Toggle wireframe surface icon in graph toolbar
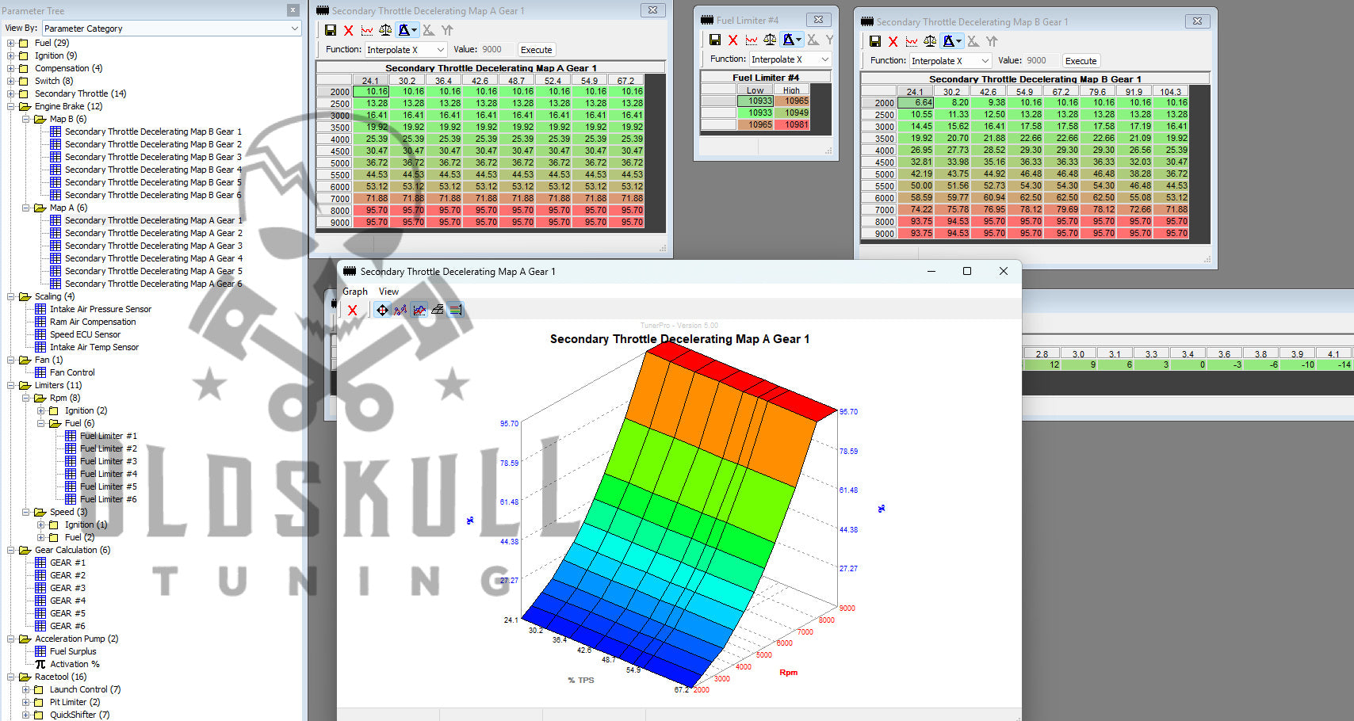 438,310
